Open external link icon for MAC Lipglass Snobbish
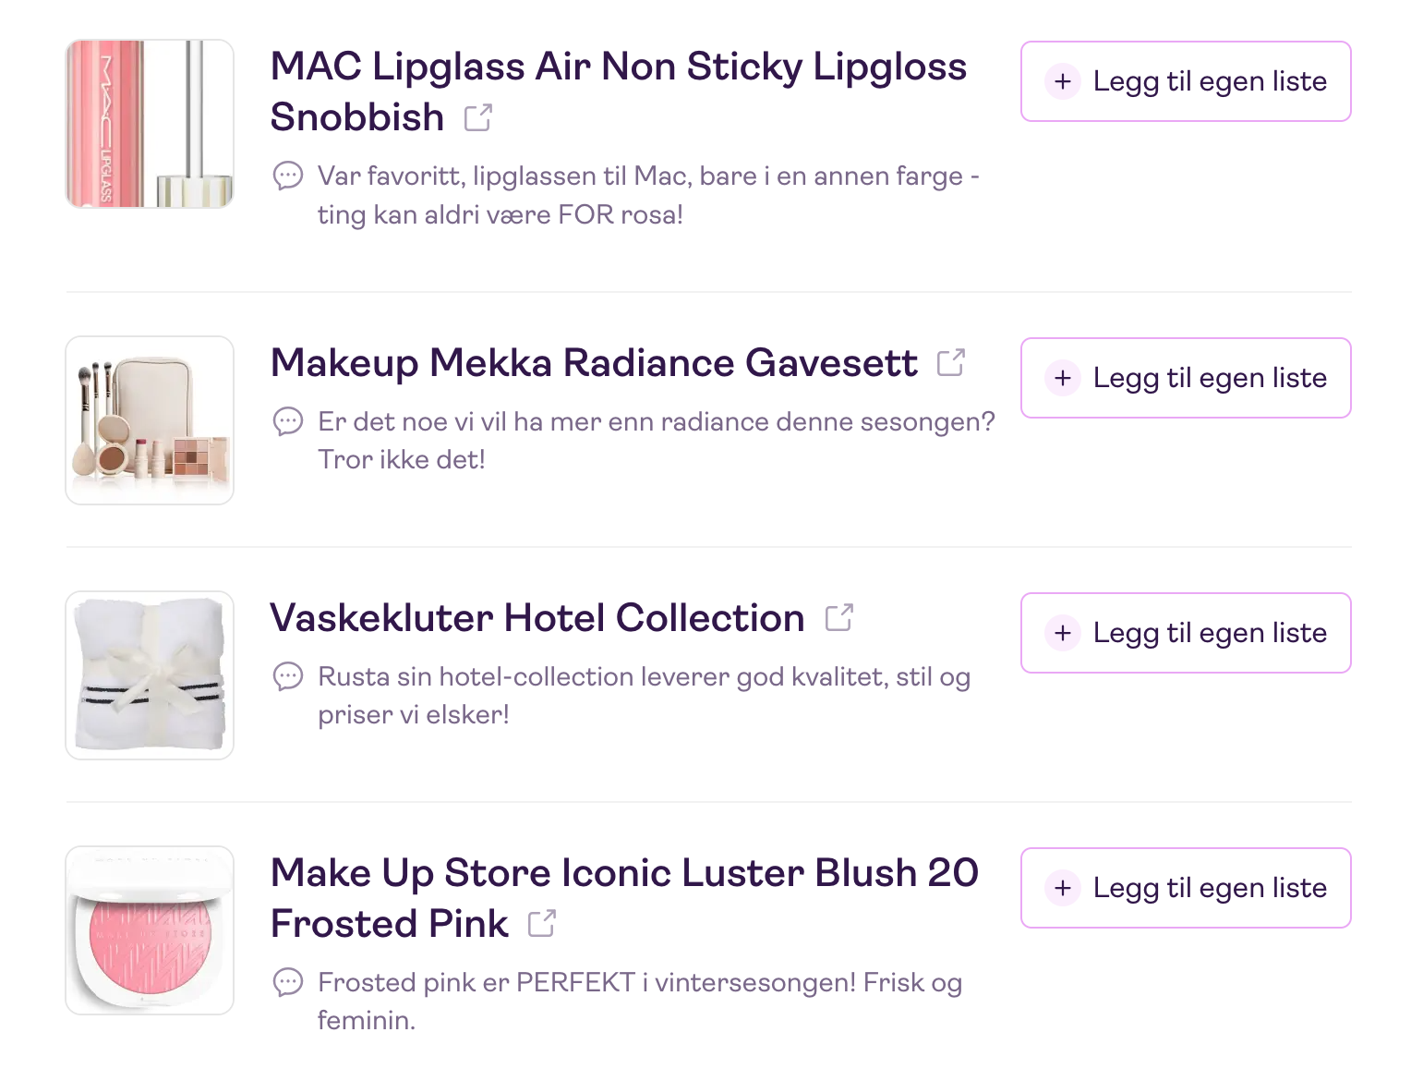This screenshot has height=1081, width=1411. coord(477,118)
